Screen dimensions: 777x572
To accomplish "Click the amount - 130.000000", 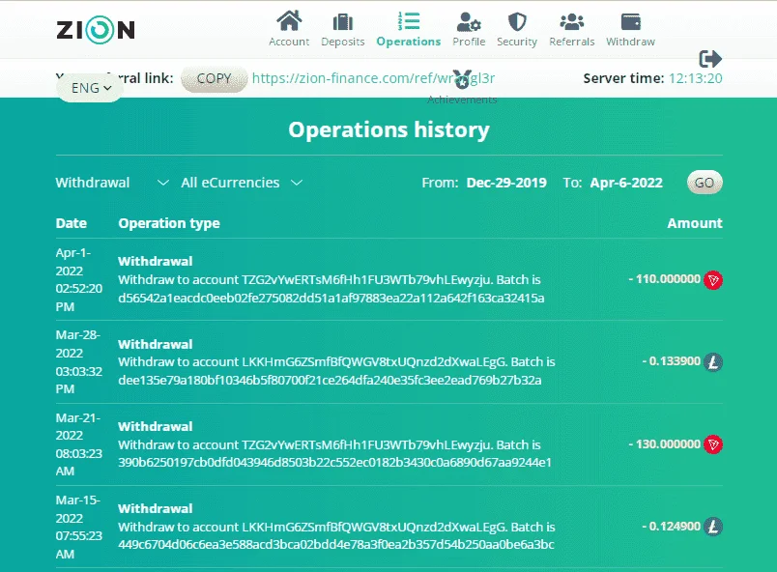I will tap(665, 444).
